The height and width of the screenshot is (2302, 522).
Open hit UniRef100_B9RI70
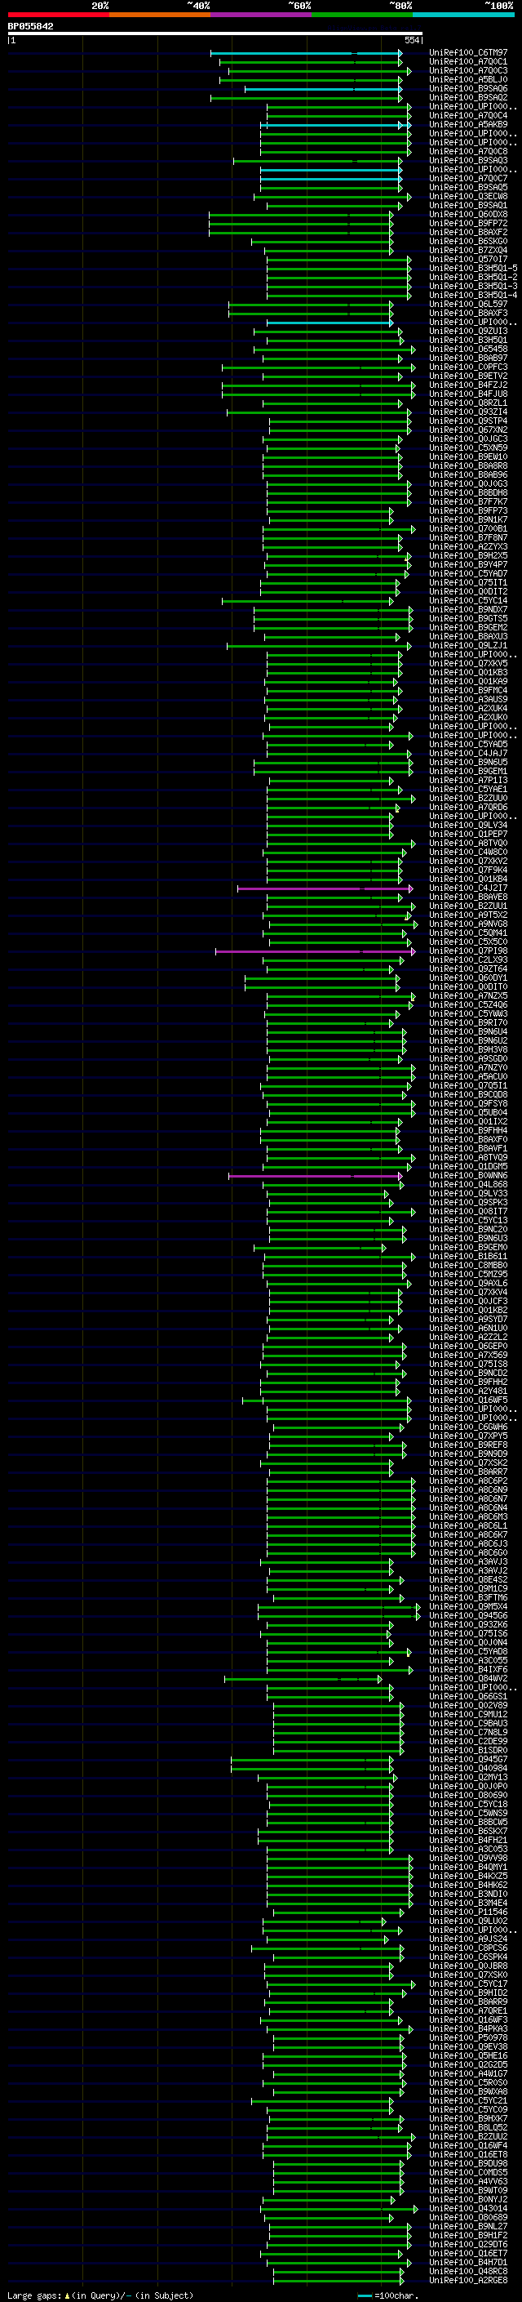[468, 1023]
